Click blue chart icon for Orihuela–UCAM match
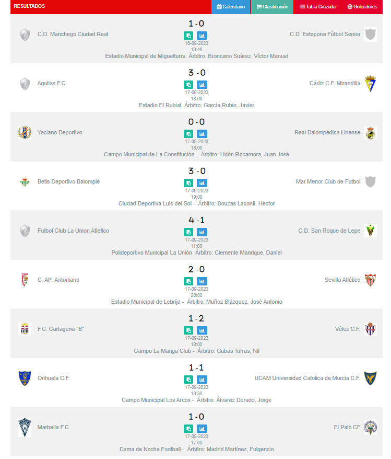 pos(202,380)
